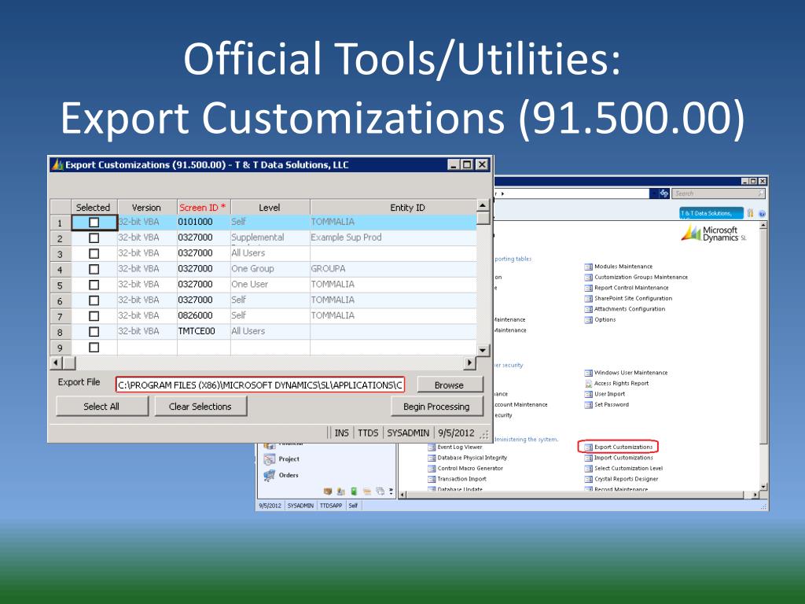Select the Screen ID cell 0101000
Screen dimensions: 805x604
pyautogui.click(x=204, y=222)
